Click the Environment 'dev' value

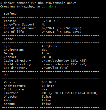[x=45, y=50]
